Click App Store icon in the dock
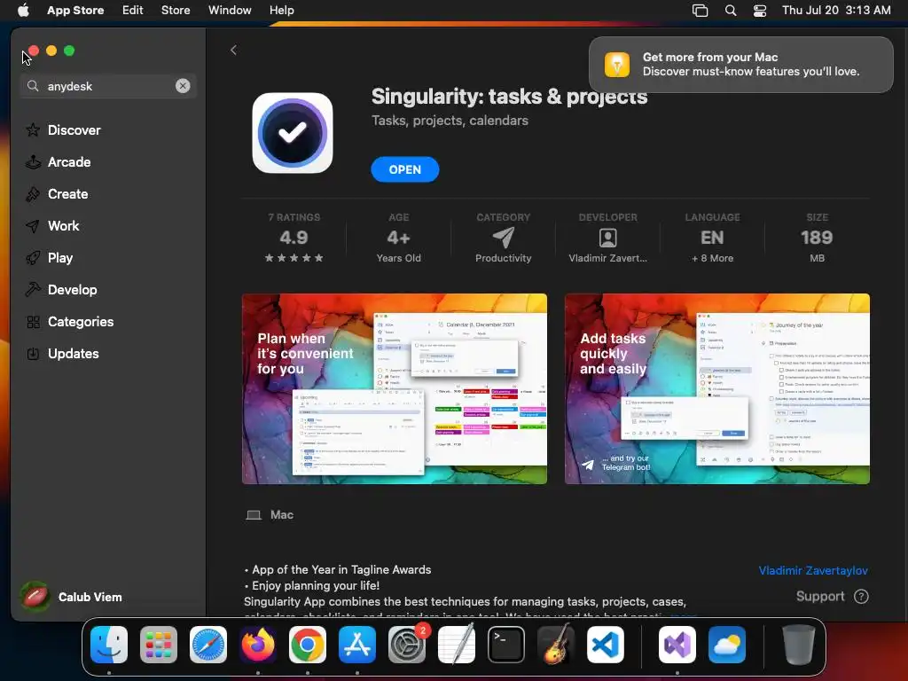Image resolution: width=908 pixels, height=681 pixels. (x=357, y=645)
